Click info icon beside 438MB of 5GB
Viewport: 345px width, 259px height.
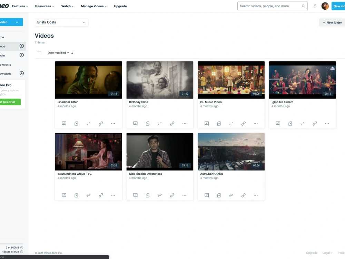(x=22, y=252)
